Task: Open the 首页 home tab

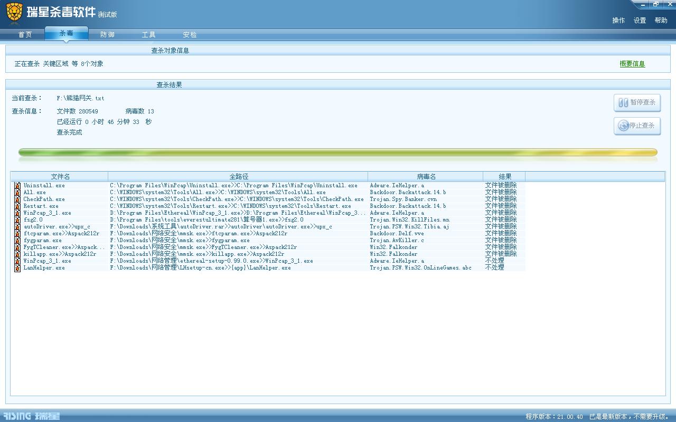Action: 25,35
